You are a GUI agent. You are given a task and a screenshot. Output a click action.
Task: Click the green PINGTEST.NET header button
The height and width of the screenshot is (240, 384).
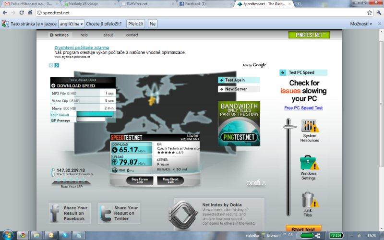(309, 35)
